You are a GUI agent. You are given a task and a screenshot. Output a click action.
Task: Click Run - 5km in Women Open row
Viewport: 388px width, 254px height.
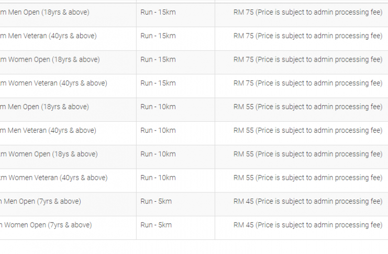(156, 225)
